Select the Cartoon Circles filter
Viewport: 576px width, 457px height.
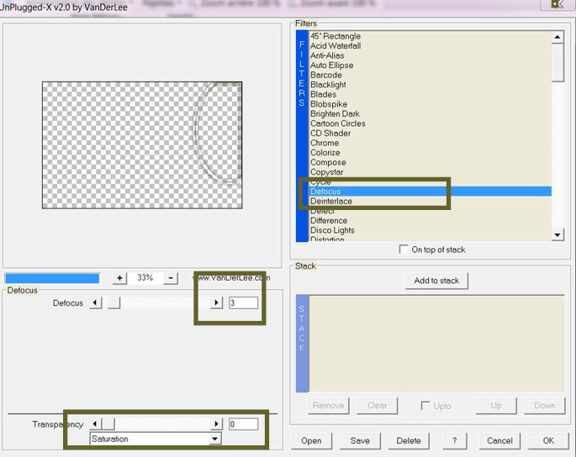click(x=338, y=123)
